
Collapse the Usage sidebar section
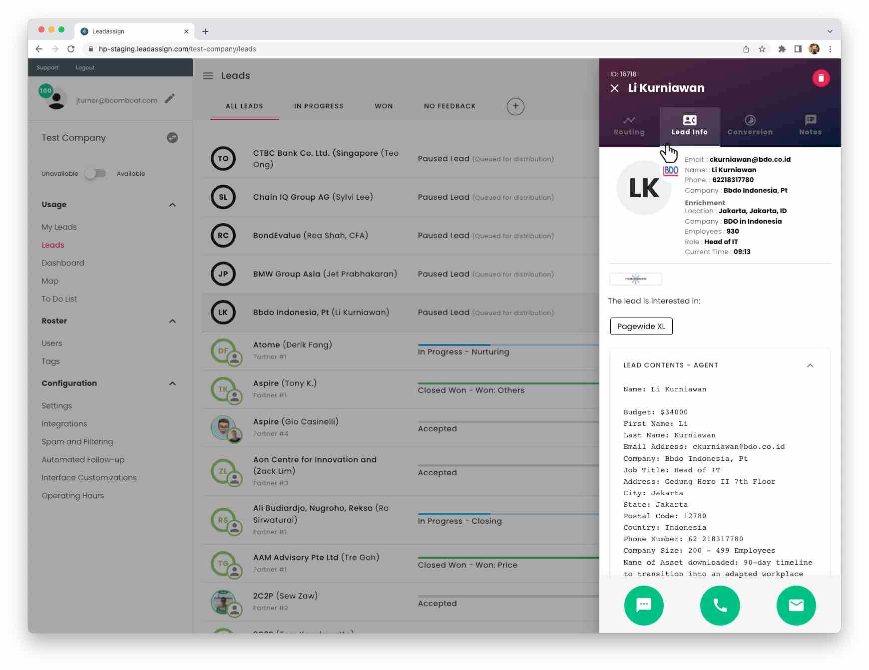pyautogui.click(x=172, y=204)
